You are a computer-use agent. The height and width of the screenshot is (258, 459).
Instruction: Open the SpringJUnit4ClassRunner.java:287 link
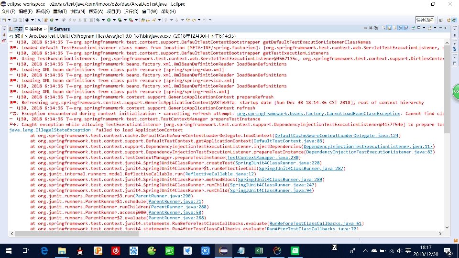click(x=301, y=169)
